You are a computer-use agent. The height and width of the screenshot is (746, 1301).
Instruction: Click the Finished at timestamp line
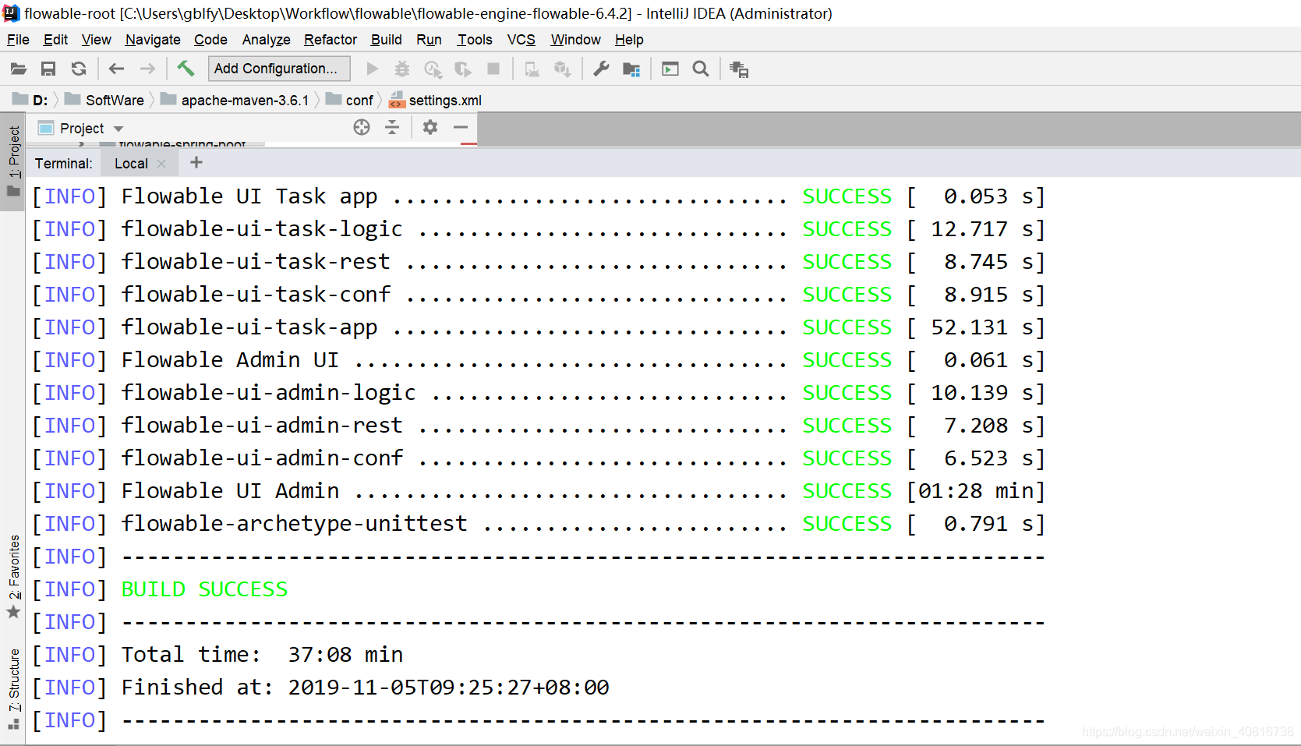coord(365,688)
